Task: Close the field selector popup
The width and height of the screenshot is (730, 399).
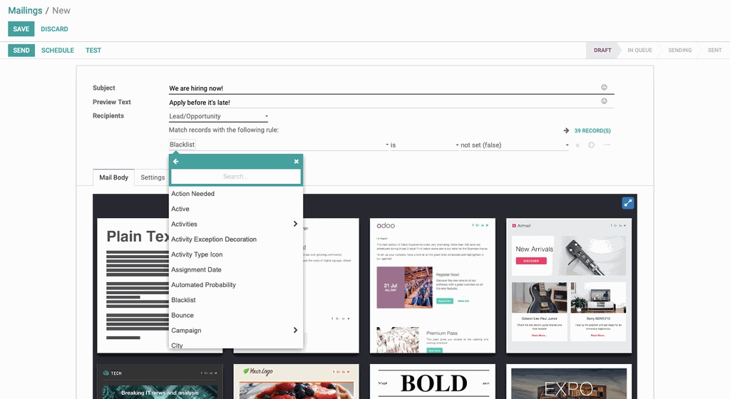Action: (296, 161)
